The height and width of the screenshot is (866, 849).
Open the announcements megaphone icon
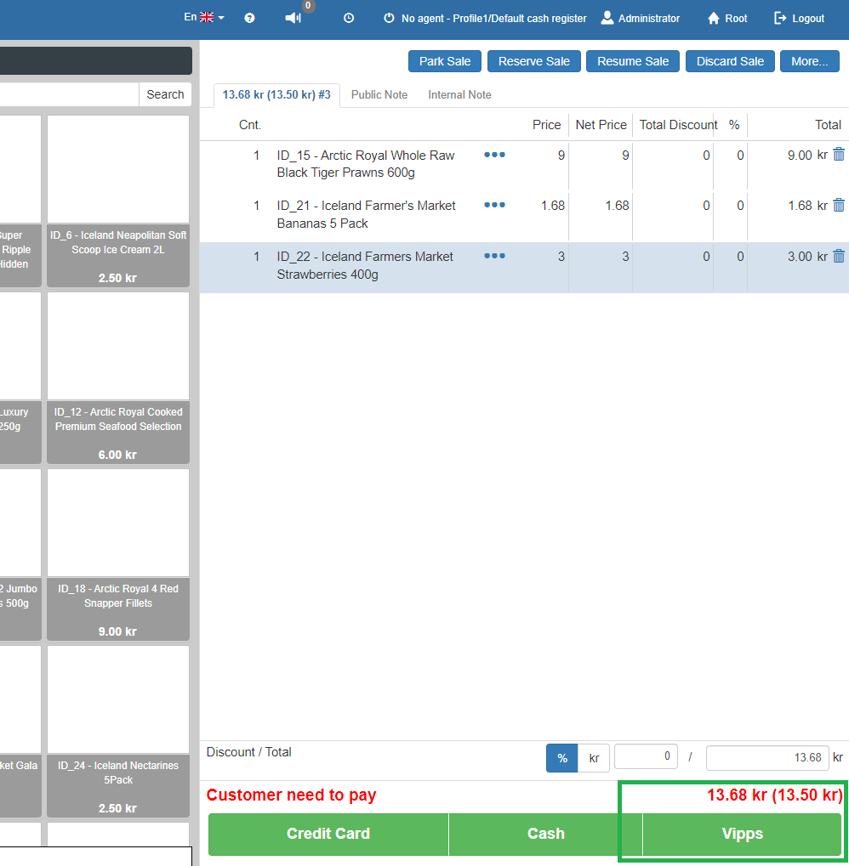coord(293,18)
